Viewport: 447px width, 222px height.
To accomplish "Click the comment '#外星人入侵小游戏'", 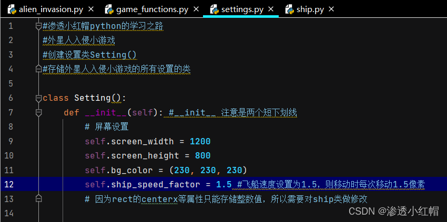I will pyautogui.click(x=79, y=40).
